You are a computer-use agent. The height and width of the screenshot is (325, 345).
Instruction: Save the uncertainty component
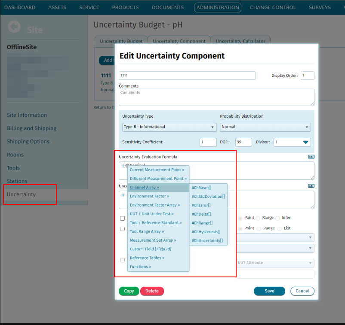click(269, 291)
